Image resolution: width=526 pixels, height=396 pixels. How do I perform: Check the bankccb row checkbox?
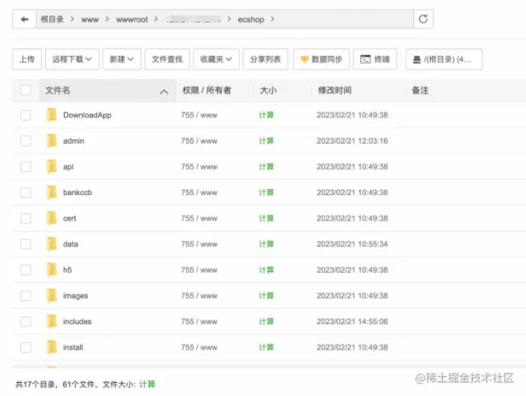pos(26,192)
